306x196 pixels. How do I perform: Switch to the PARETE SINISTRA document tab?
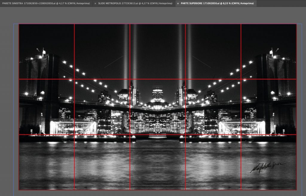[x=46, y=3]
